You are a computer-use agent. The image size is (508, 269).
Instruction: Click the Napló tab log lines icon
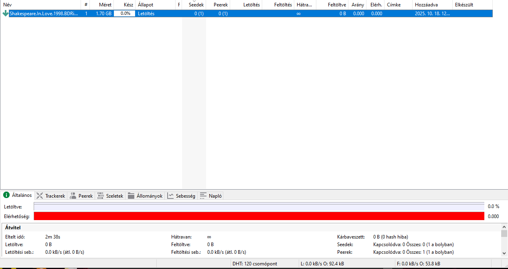(x=203, y=196)
